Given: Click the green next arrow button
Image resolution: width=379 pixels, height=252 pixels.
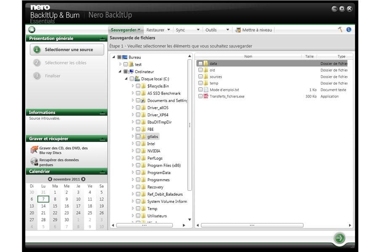Looking at the screenshot, I should (339, 238).
